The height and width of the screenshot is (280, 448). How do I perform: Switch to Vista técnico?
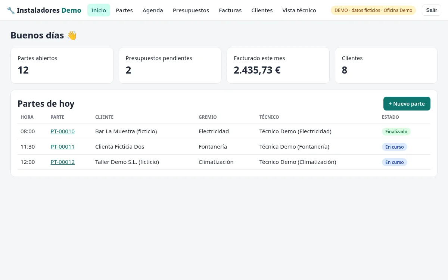point(299,10)
